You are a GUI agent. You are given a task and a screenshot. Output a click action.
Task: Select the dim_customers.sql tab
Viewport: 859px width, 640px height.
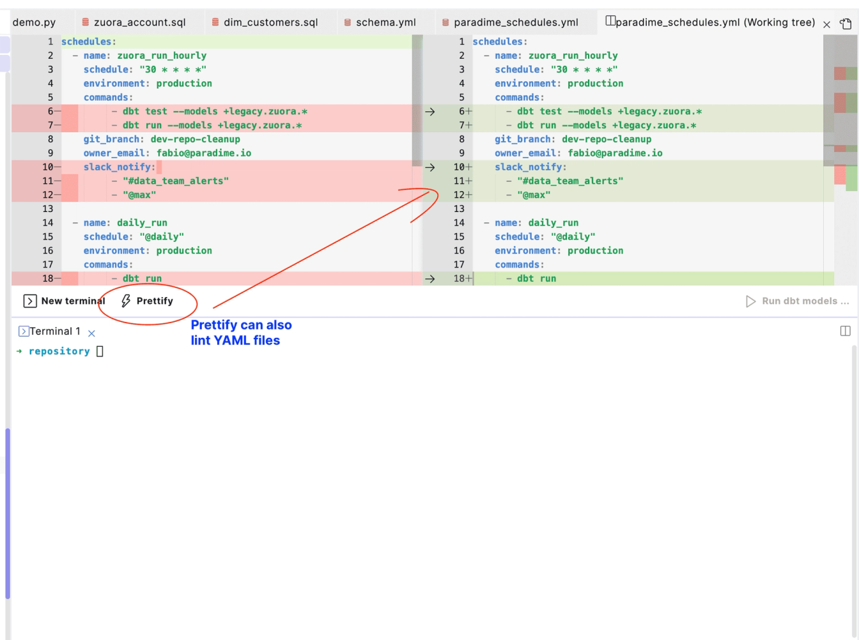pos(265,22)
